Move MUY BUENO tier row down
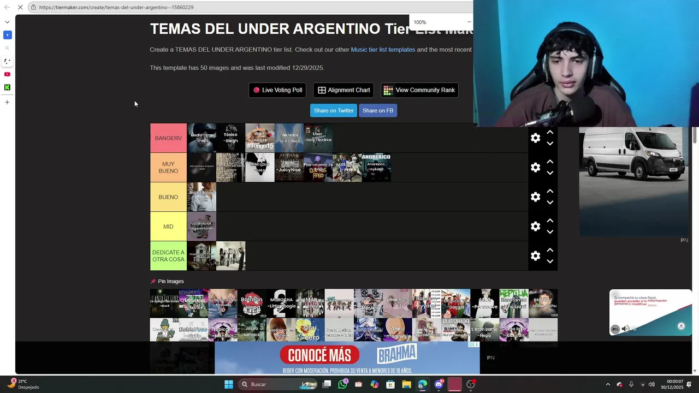699x393 pixels. [550, 173]
